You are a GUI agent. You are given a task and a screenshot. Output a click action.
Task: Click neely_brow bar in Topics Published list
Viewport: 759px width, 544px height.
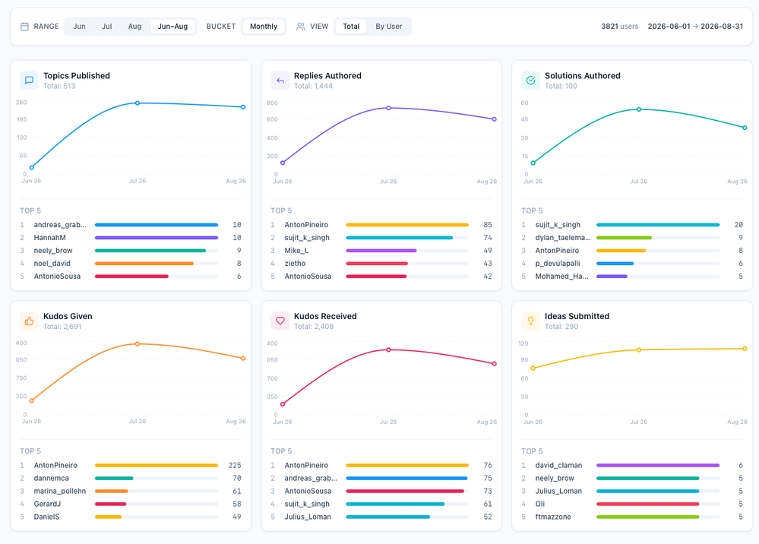pyautogui.click(x=150, y=251)
